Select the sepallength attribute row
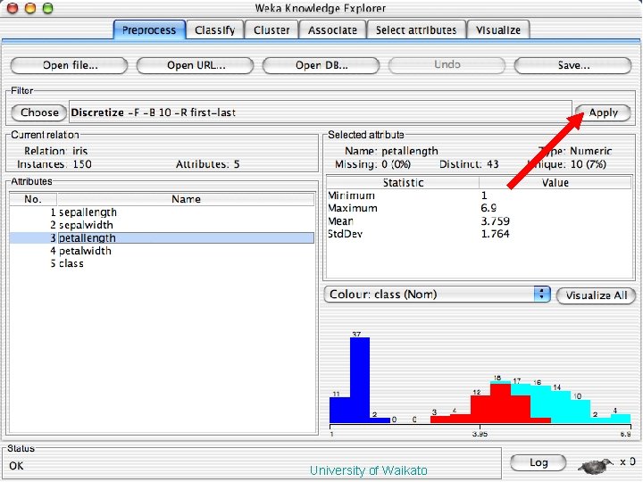The width and height of the screenshot is (643, 482). [x=162, y=212]
